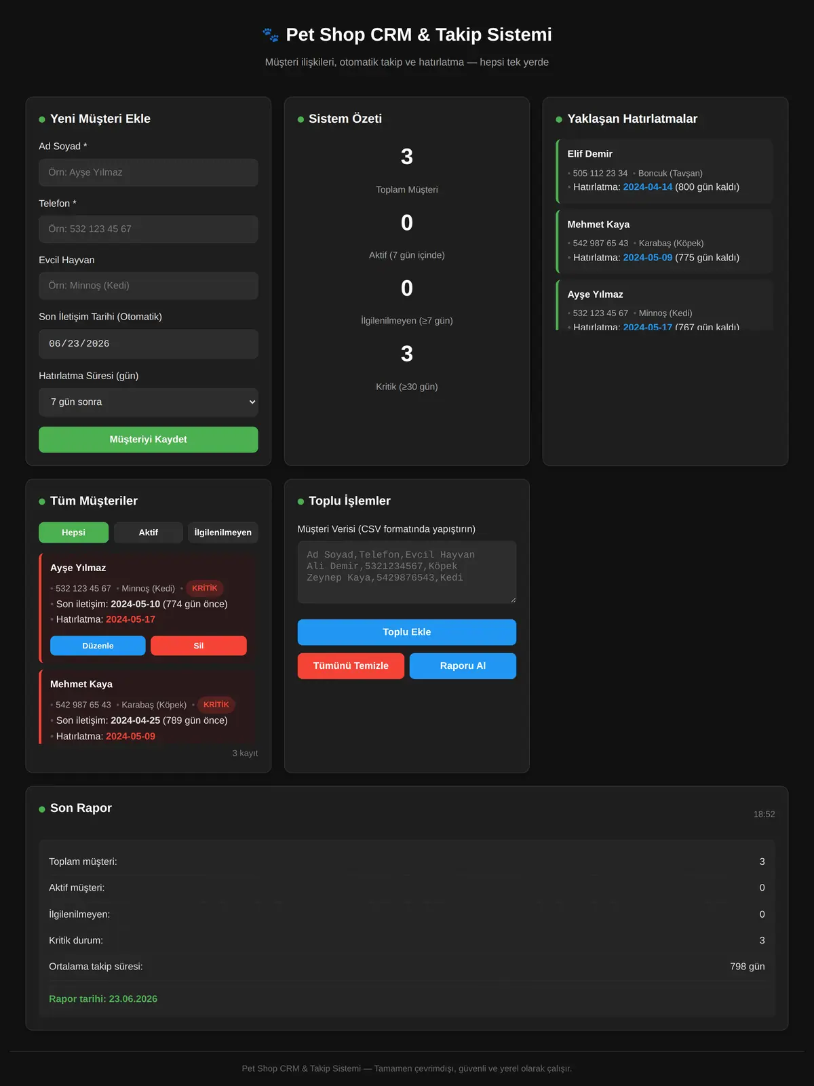This screenshot has width=814, height=1086.
Task: Click the 'İlgilenilmeyen (≥7 gün)' summary label
Action: [407, 321]
